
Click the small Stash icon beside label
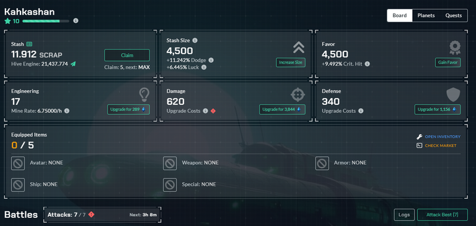(29, 44)
